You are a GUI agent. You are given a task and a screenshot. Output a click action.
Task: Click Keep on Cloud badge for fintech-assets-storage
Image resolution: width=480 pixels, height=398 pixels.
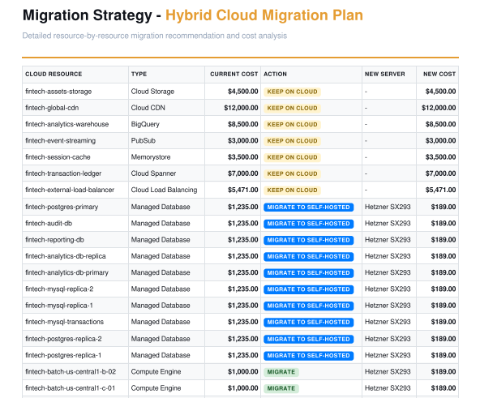click(x=292, y=92)
